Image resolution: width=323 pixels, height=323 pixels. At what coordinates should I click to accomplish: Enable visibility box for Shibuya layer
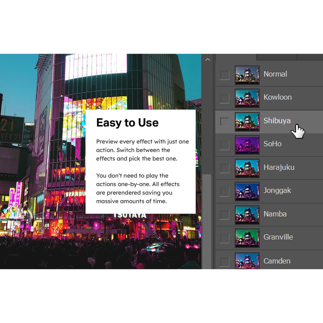pos(225,122)
